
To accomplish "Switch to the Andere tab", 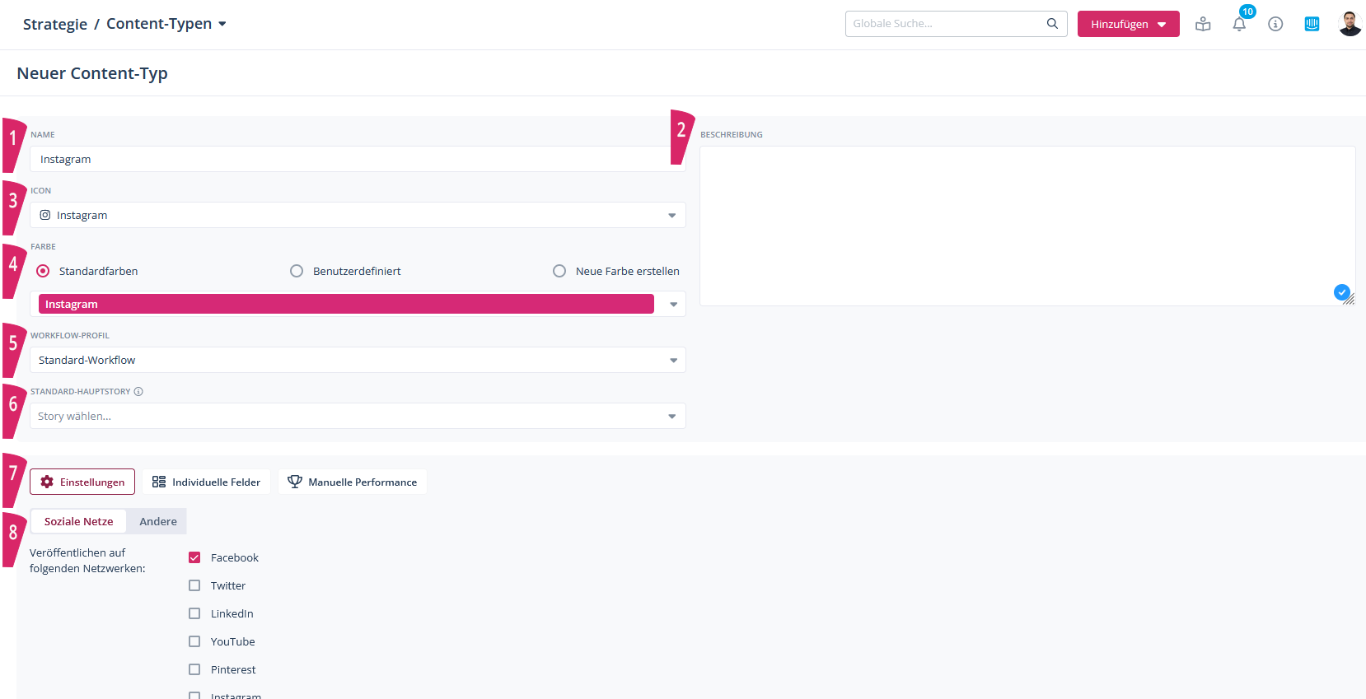I will [x=158, y=522].
